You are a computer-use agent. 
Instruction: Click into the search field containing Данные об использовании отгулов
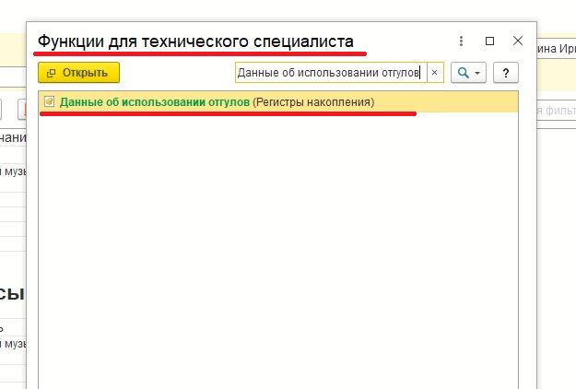(x=331, y=73)
